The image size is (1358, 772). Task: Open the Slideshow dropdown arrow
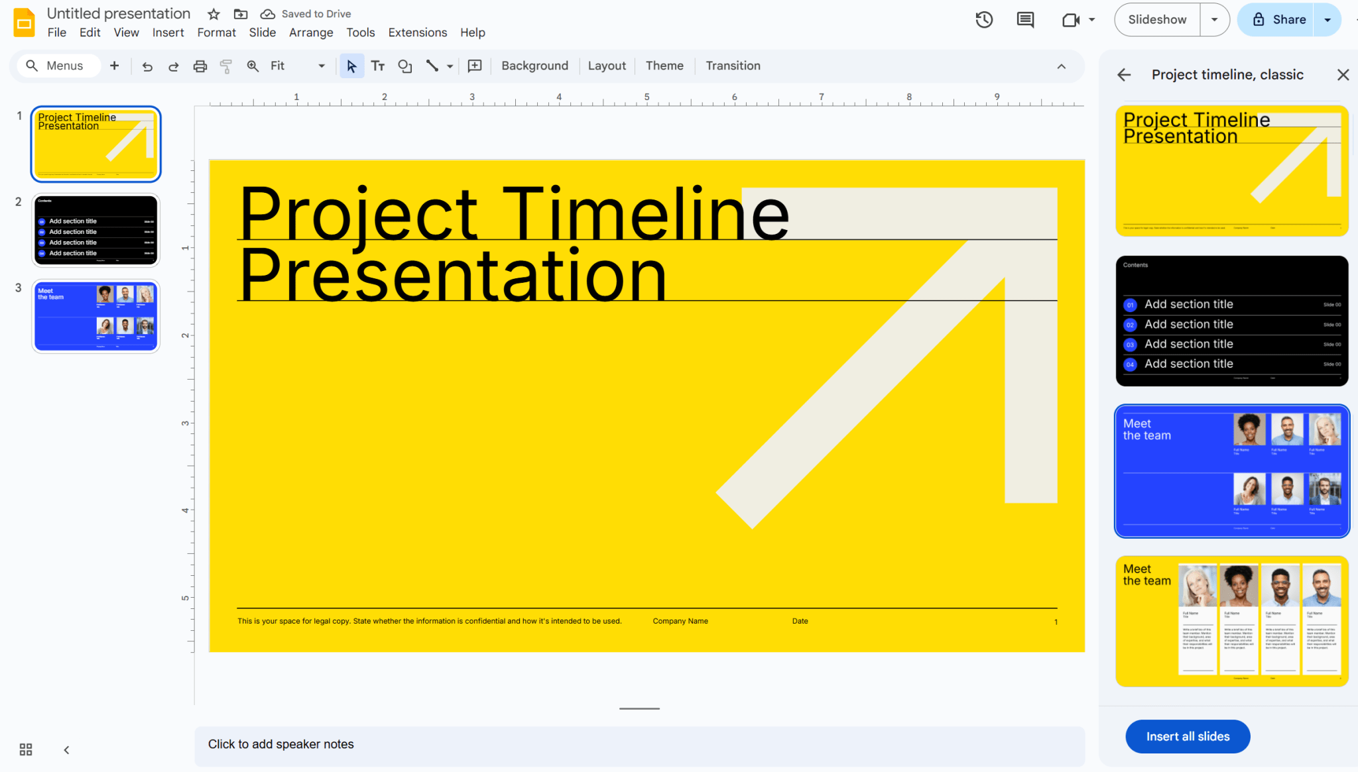pyautogui.click(x=1215, y=19)
